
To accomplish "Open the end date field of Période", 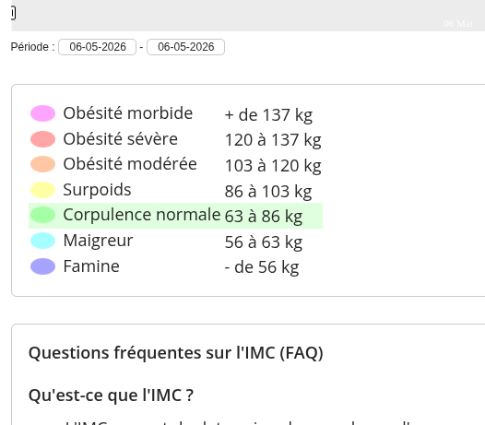I will (185, 47).
